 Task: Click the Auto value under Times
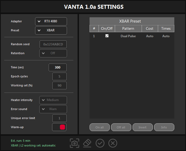point(166,36)
